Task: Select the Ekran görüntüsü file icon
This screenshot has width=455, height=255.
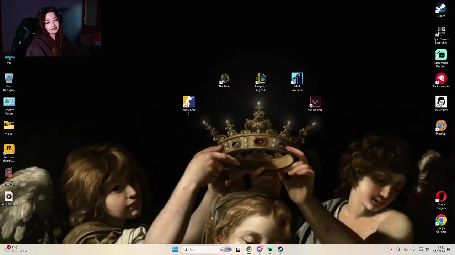Action: [x=9, y=177]
